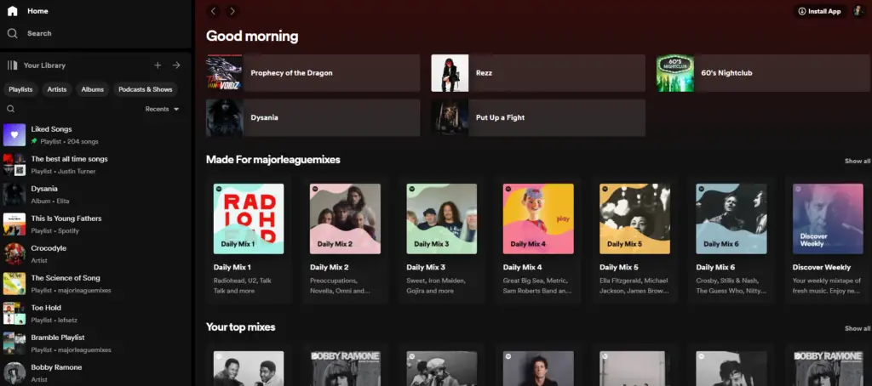The height and width of the screenshot is (386, 872).
Task: Go back with the left chevron button
Action: [214, 11]
